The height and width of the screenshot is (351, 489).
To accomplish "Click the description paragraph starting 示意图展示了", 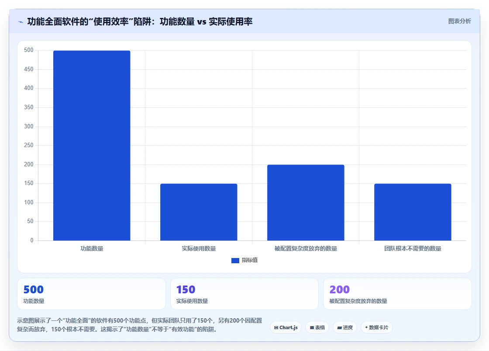I will click(139, 325).
